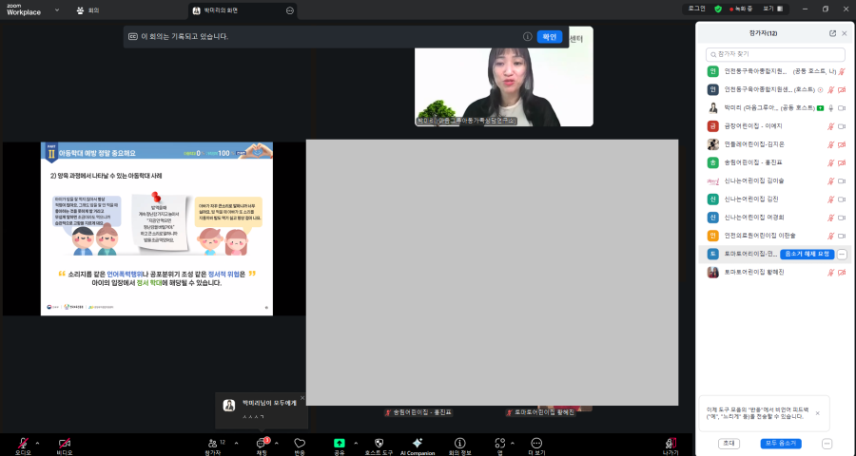Click 음소거 해제 요청 button for participant

[807, 255]
